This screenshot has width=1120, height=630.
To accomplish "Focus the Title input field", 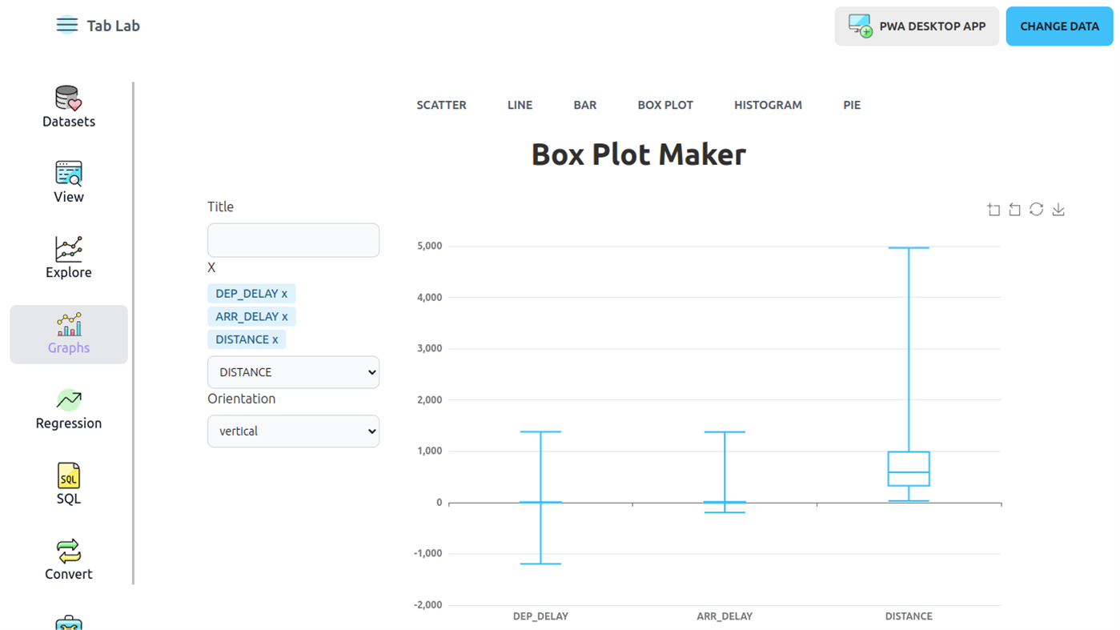I will [x=293, y=240].
